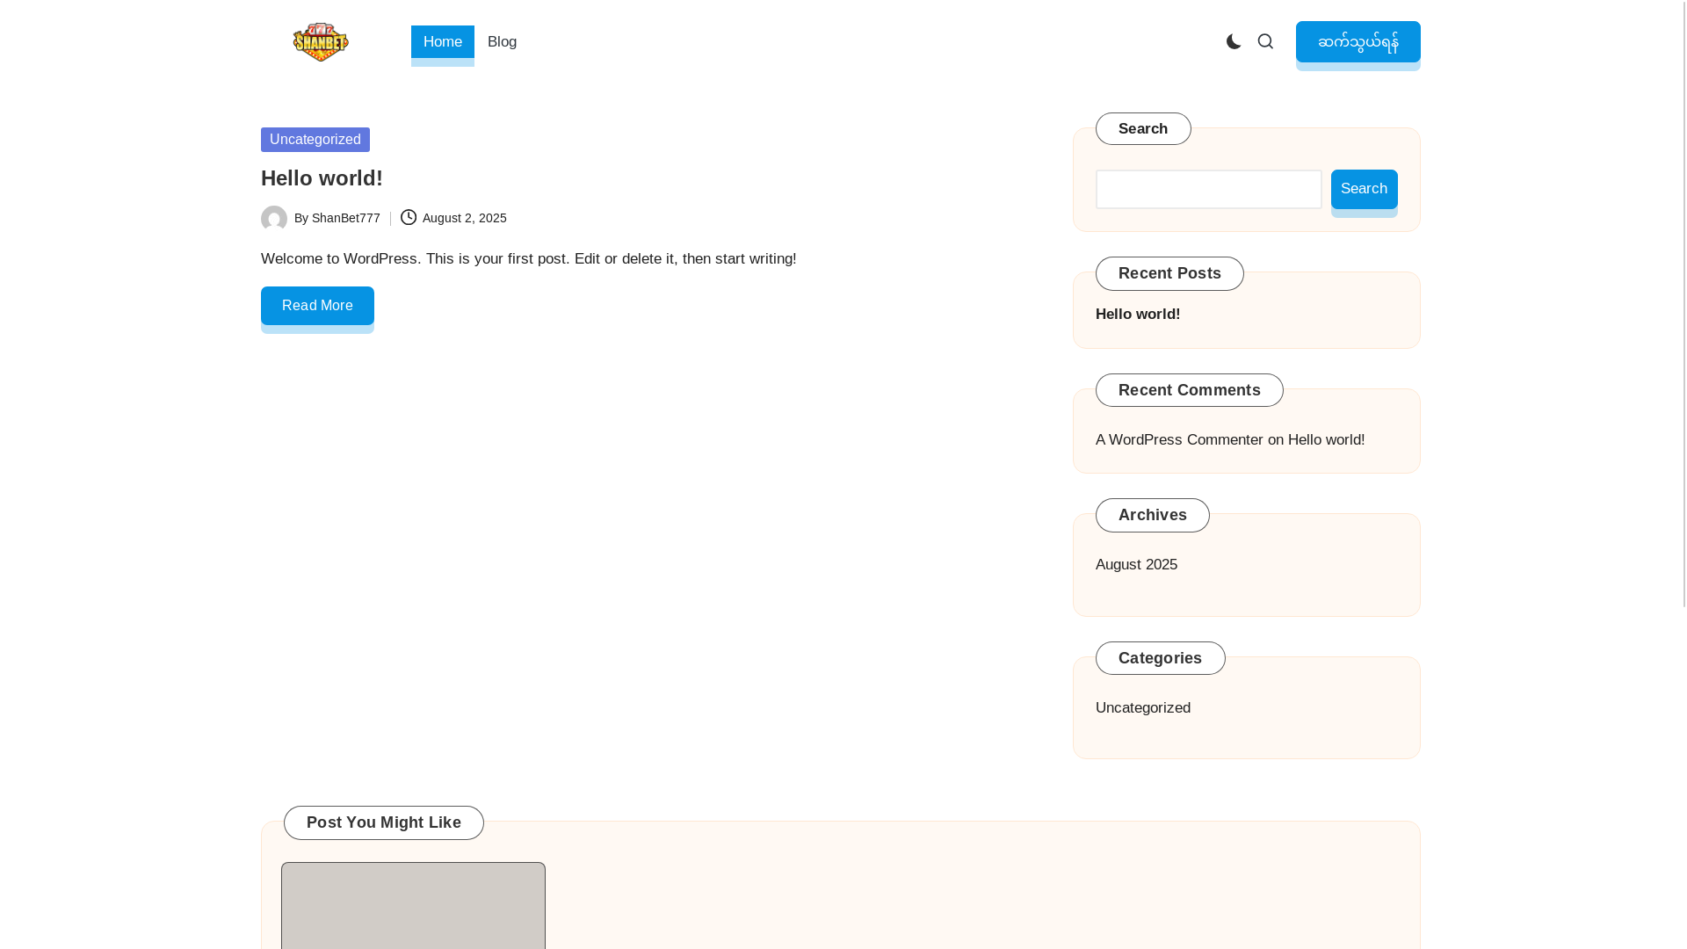This screenshot has width=1687, height=949.
Task: Open Hello world! in Recent Comments
Action: (1326, 440)
